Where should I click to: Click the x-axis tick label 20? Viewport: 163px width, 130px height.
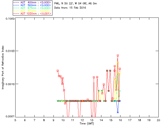[158, 120]
